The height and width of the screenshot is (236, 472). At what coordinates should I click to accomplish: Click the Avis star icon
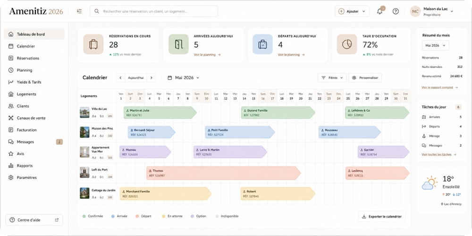(x=11, y=153)
